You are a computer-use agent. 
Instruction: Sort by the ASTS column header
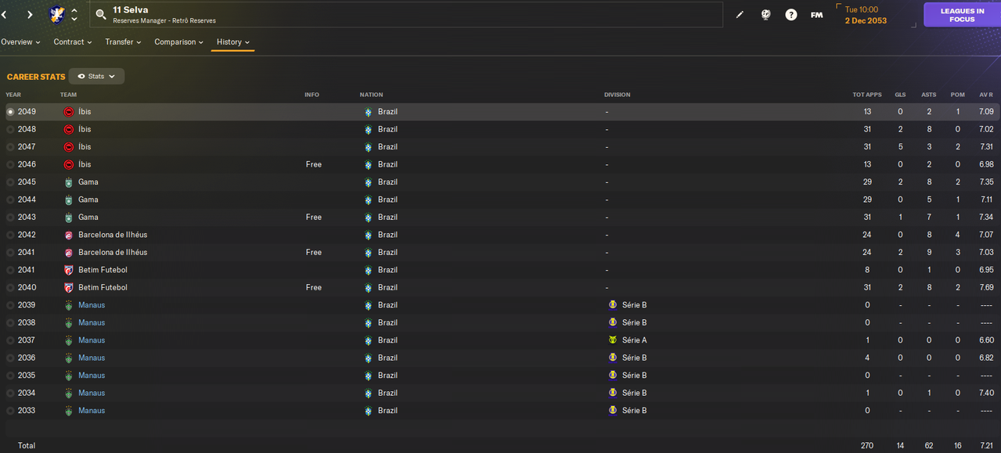click(929, 95)
